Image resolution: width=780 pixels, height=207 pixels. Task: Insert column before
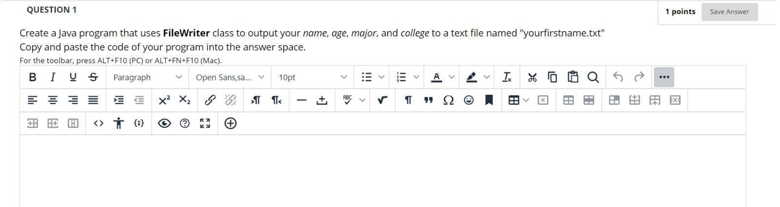(33, 123)
